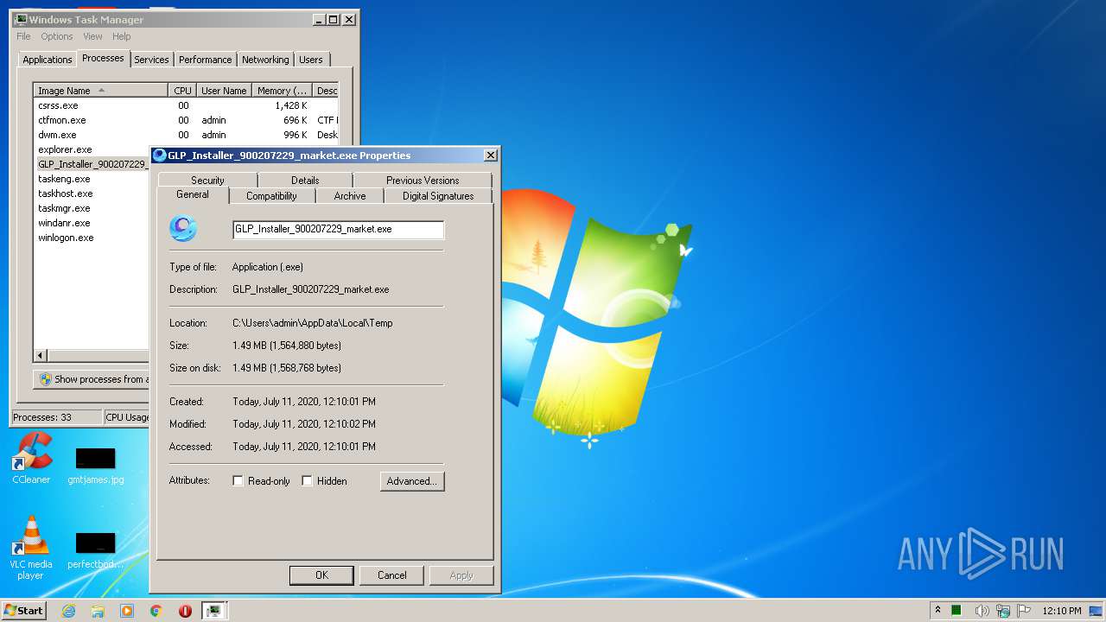The height and width of the screenshot is (622, 1106).
Task: Confirm Properties with OK button
Action: point(321,575)
